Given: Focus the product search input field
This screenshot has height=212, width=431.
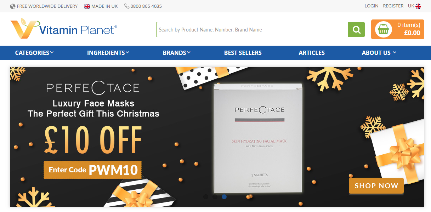Looking at the screenshot, I should (x=252, y=30).
